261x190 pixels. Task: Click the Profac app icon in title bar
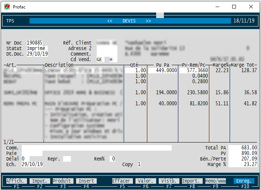pos(7,7)
